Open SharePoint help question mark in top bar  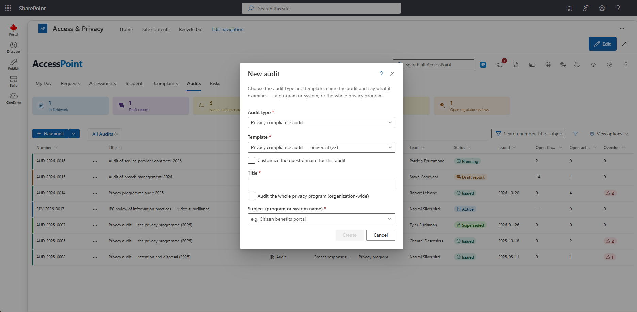coord(618,8)
